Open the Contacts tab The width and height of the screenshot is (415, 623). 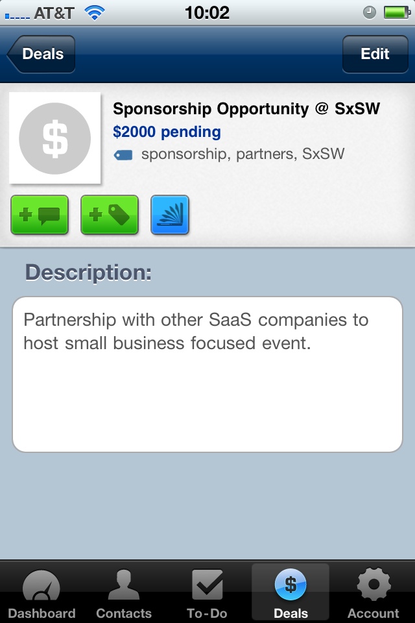[124, 594]
